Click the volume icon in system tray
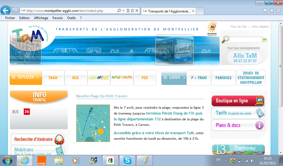Screen dimensions: 283x166 252,161
